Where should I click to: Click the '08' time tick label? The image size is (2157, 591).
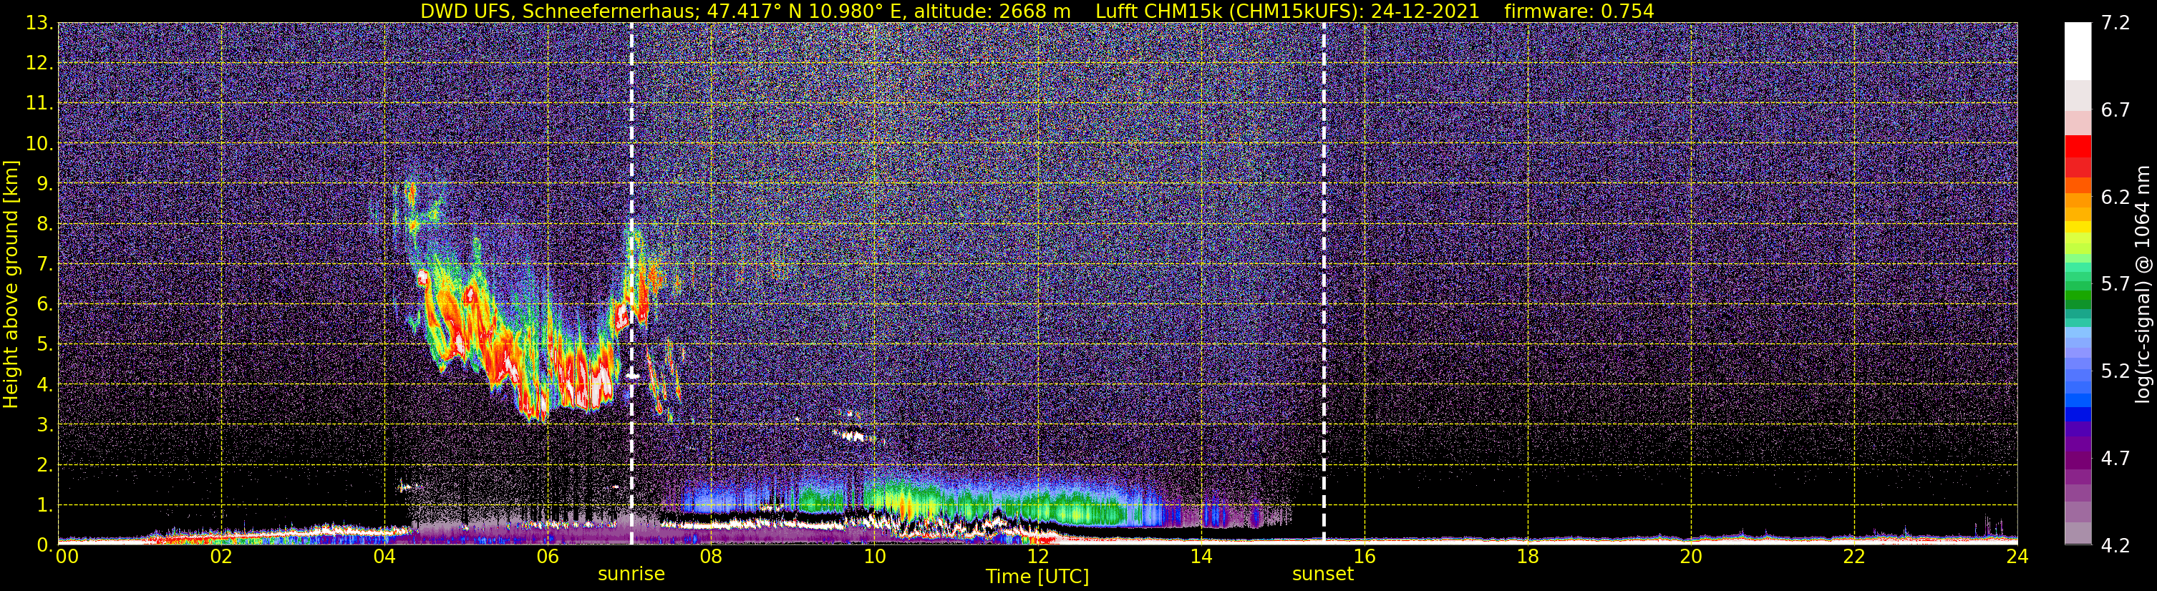point(711,557)
